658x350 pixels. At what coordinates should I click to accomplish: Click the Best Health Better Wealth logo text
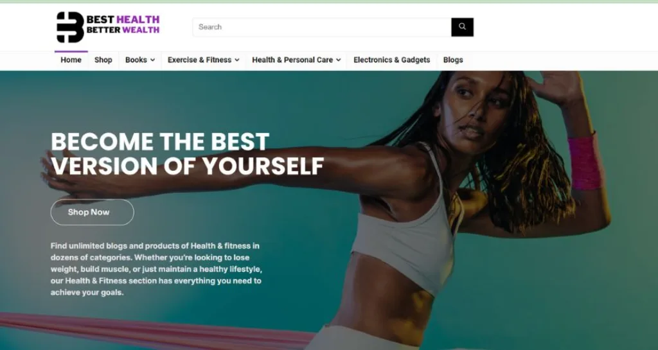(123, 24)
